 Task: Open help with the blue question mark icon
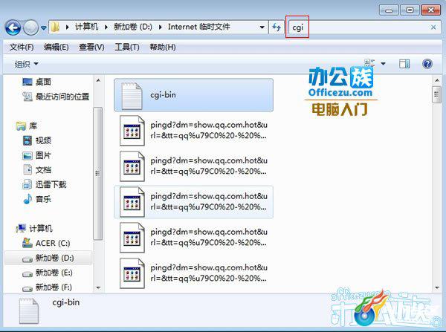[427, 64]
